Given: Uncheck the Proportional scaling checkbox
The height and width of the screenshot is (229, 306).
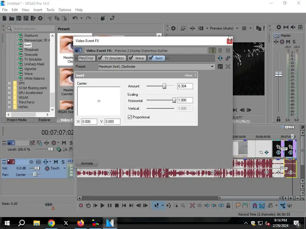Looking at the screenshot, I should [130, 117].
